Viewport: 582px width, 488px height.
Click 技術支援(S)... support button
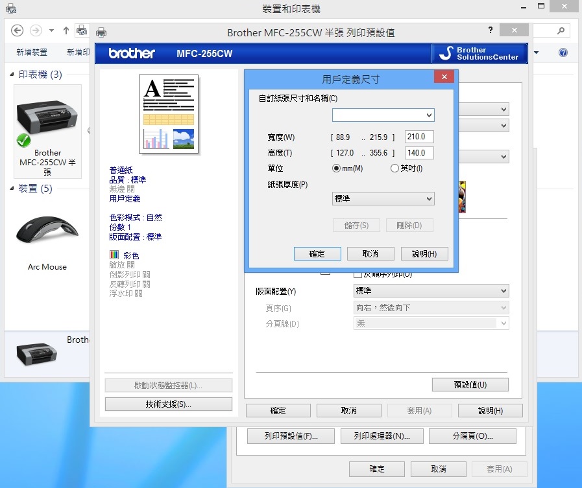(169, 404)
